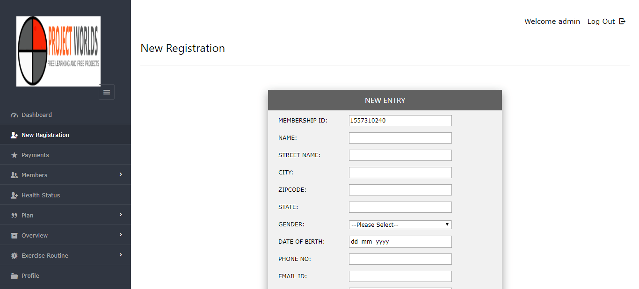639x289 pixels.
Task: Focus the Date of Birth field
Action: point(400,242)
